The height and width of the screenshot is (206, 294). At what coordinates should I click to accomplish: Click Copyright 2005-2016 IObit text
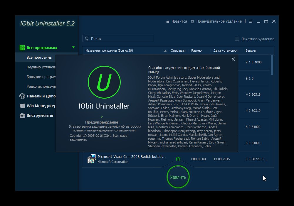(x=98, y=137)
